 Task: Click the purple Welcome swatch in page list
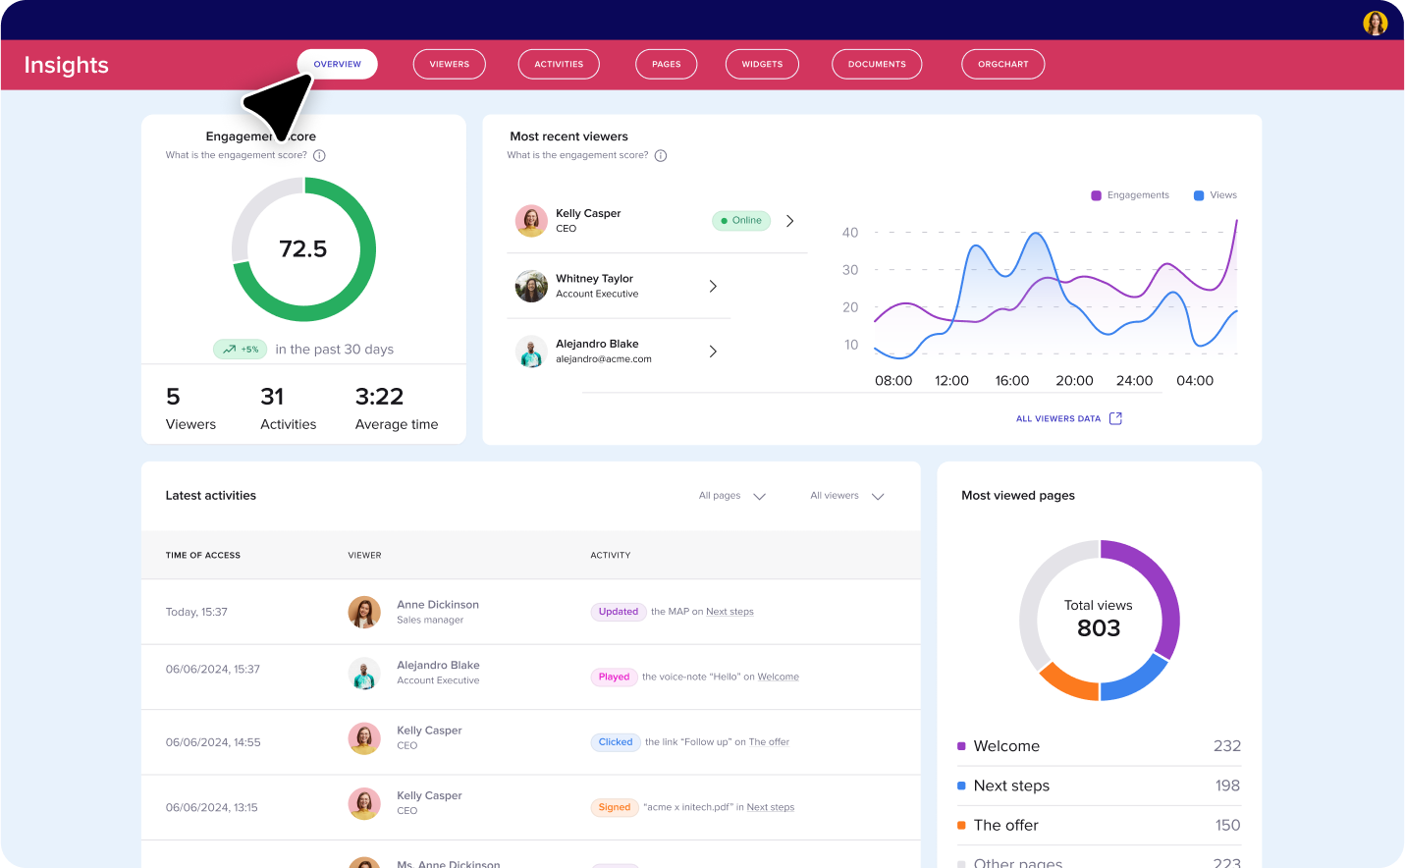click(x=961, y=746)
